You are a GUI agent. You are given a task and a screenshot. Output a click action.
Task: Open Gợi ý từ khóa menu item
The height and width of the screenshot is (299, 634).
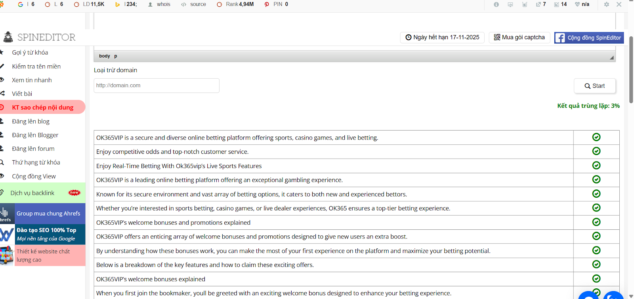coord(30,52)
